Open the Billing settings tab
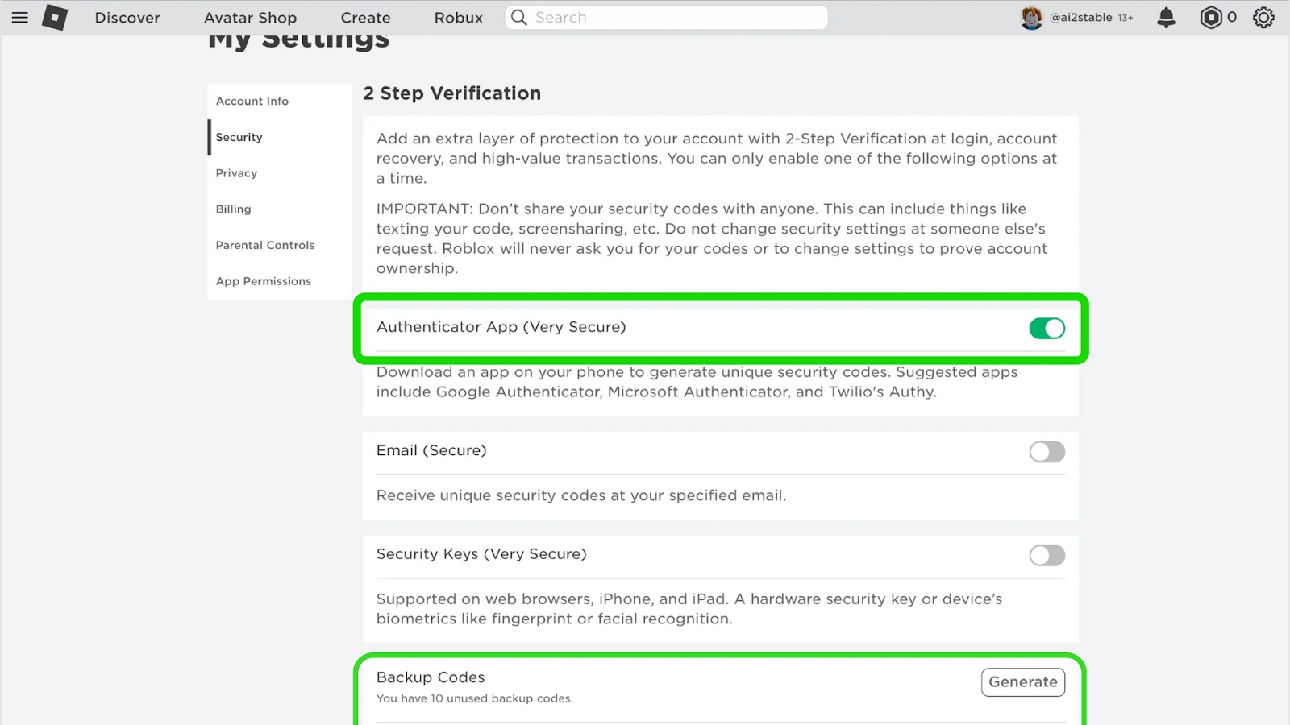This screenshot has height=725, width=1290. [234, 209]
